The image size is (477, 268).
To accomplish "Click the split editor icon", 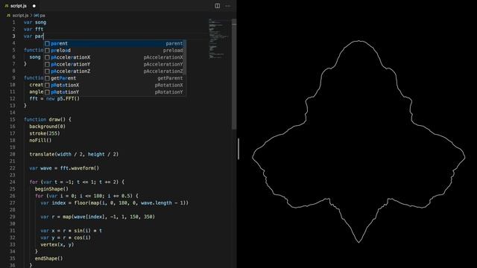I will tap(217, 6).
